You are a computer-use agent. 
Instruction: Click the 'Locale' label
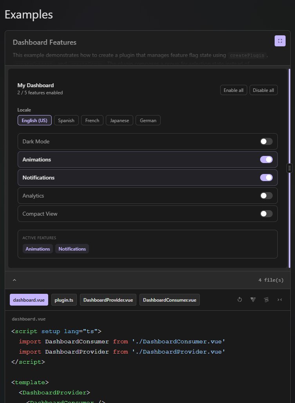[x=24, y=110]
